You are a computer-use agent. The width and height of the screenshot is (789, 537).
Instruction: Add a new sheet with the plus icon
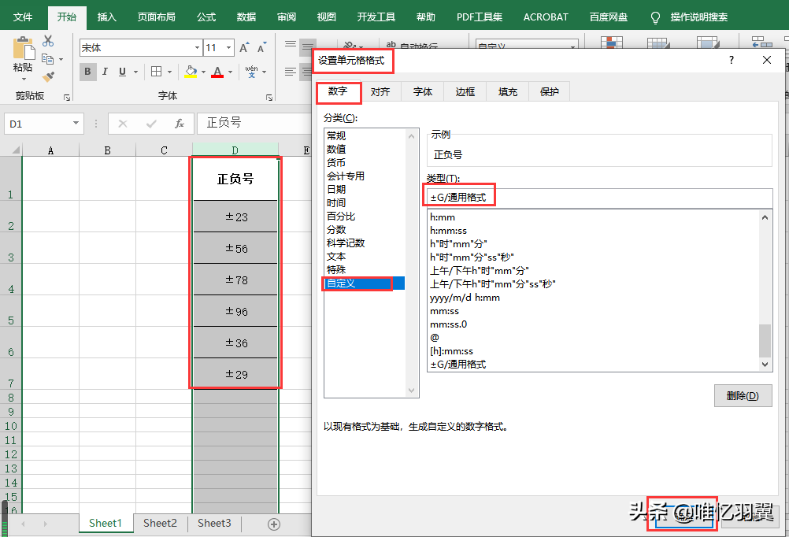274,524
